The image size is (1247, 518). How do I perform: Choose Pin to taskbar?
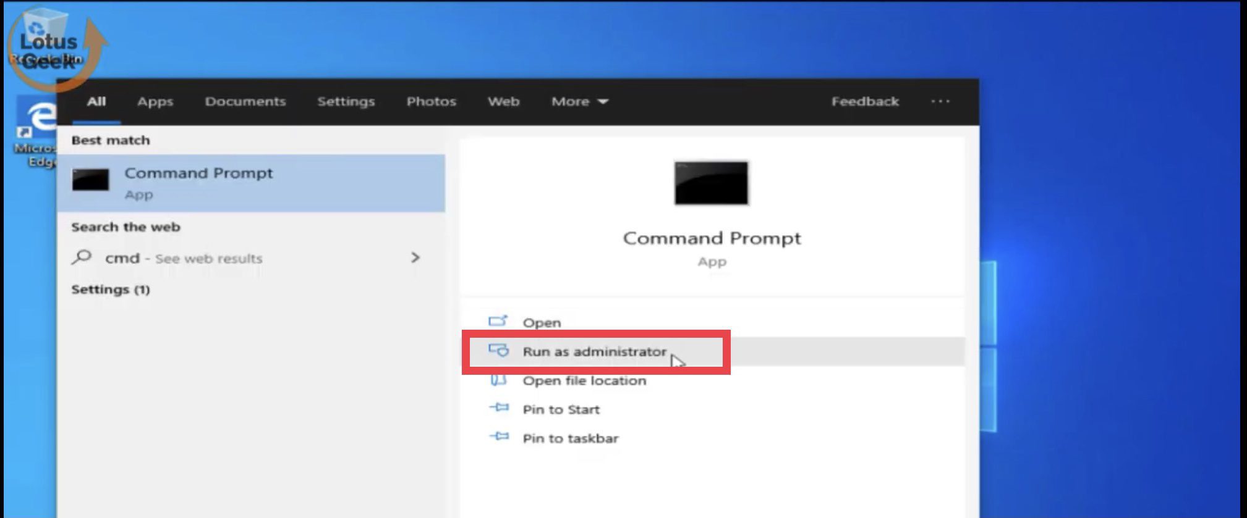(713, 438)
